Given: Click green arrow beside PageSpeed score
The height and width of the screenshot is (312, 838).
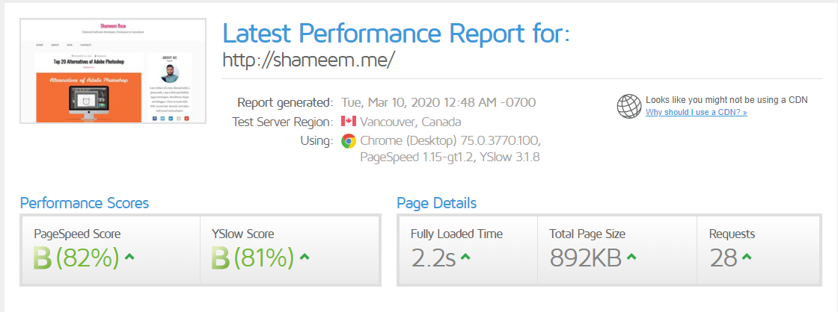Looking at the screenshot, I should (x=129, y=258).
